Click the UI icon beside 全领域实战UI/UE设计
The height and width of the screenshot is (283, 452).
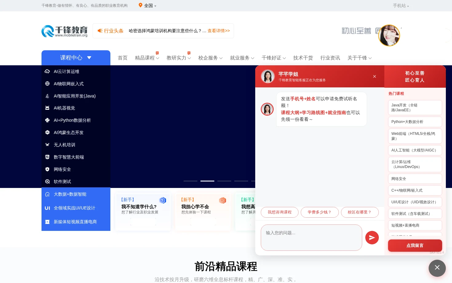(x=47, y=208)
